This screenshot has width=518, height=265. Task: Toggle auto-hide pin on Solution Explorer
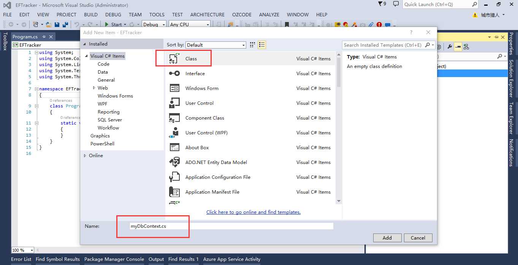pyautogui.click(x=496, y=37)
